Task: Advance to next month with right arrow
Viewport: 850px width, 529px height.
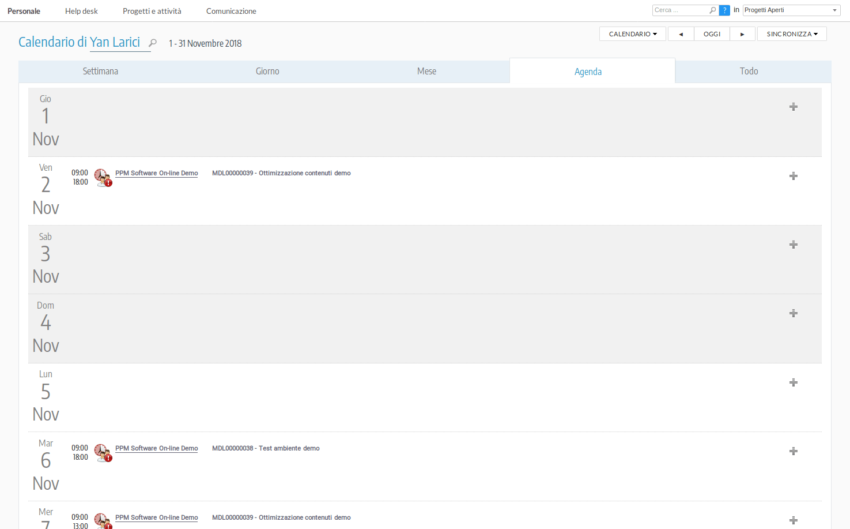Action: click(x=742, y=34)
